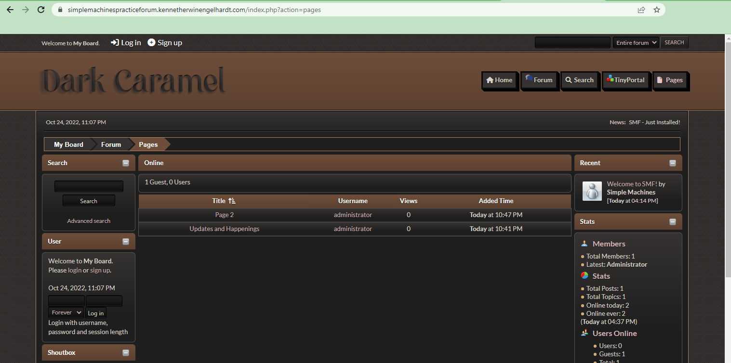This screenshot has height=363, width=731.
Task: Collapse the Stats panel
Action: click(x=673, y=222)
